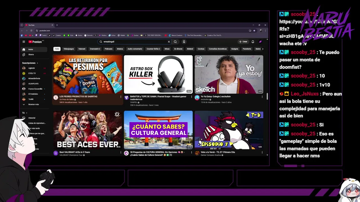Select the Overwatch 2 filter chip
The height and width of the screenshot is (202, 360).
click(x=95, y=49)
